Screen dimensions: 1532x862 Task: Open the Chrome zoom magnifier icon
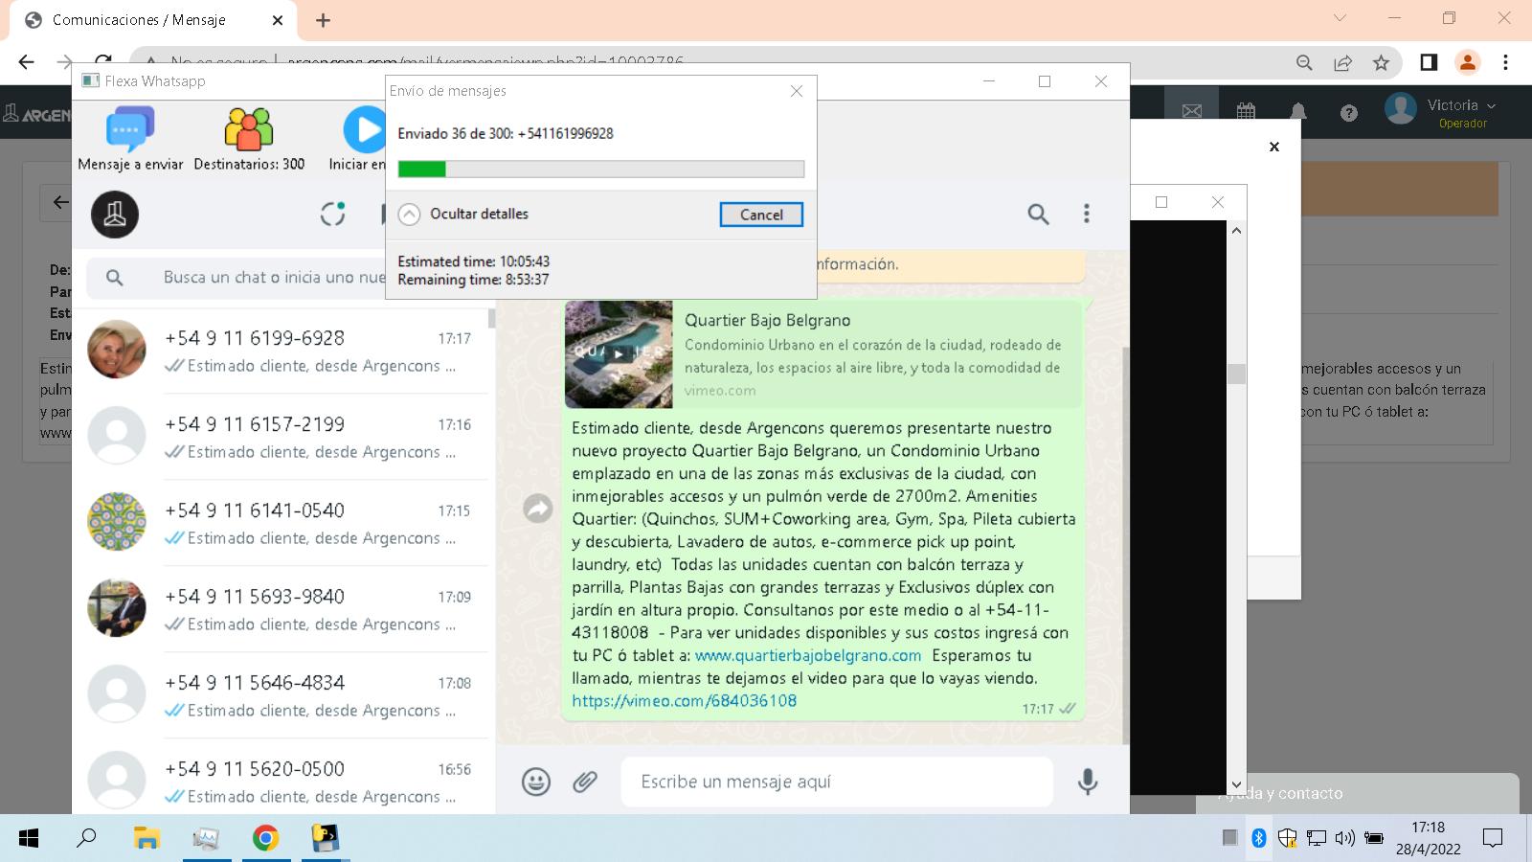tap(1304, 62)
